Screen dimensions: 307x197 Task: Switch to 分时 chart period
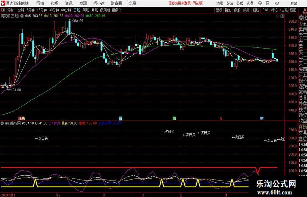[x=11, y=10]
